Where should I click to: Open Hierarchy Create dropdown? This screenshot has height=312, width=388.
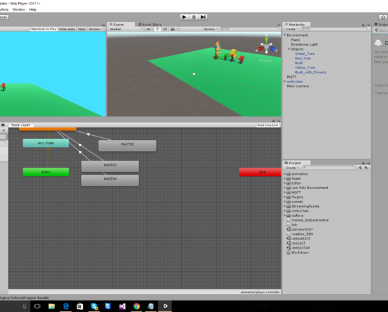click(292, 29)
